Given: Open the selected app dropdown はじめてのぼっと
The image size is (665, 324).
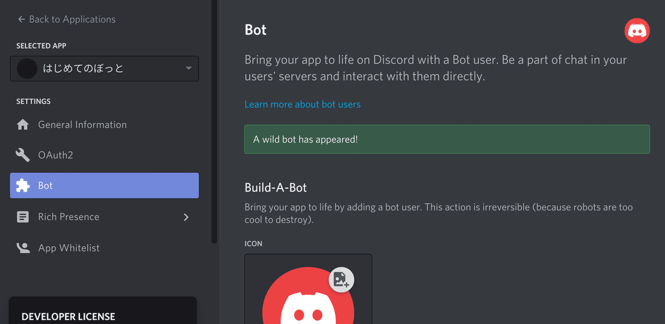Looking at the screenshot, I should (x=104, y=69).
